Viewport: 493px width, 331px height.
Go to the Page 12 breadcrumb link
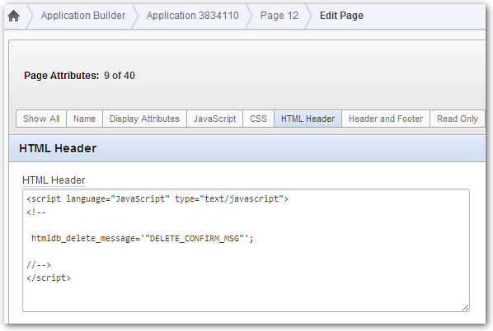(x=279, y=16)
